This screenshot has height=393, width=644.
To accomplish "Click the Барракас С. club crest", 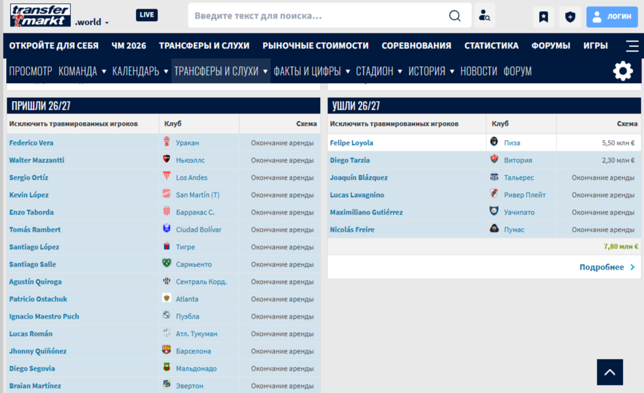I will point(167,211).
